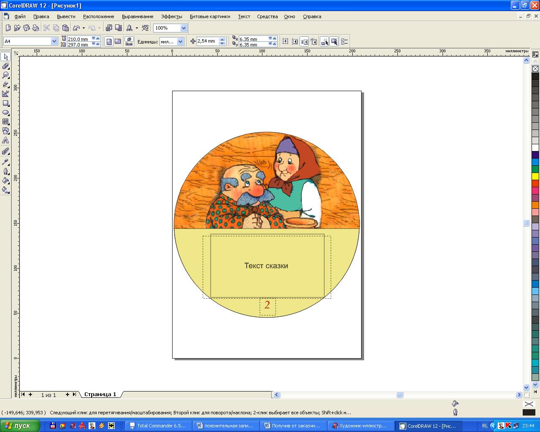Expand the Undo history dropdown arrow
The image size is (540, 432).
[x=84, y=28]
